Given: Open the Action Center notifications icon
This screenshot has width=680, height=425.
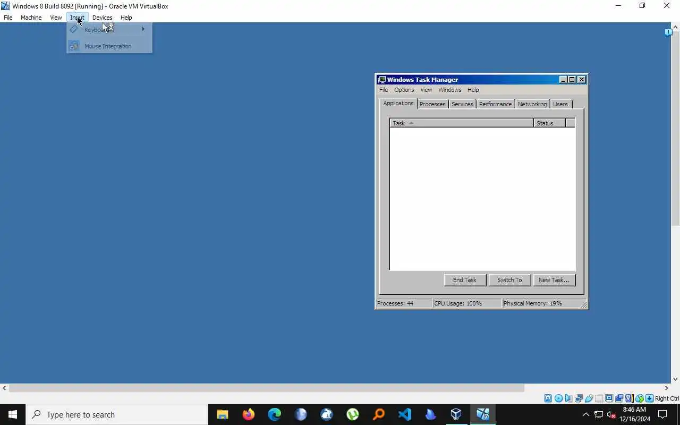Looking at the screenshot, I should [x=662, y=414].
